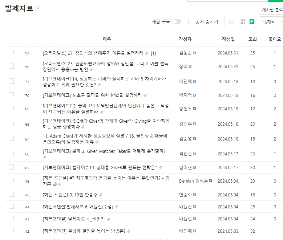Switch to album grid view icon
The height and width of the screenshot is (240, 283).
[x=242, y=21]
